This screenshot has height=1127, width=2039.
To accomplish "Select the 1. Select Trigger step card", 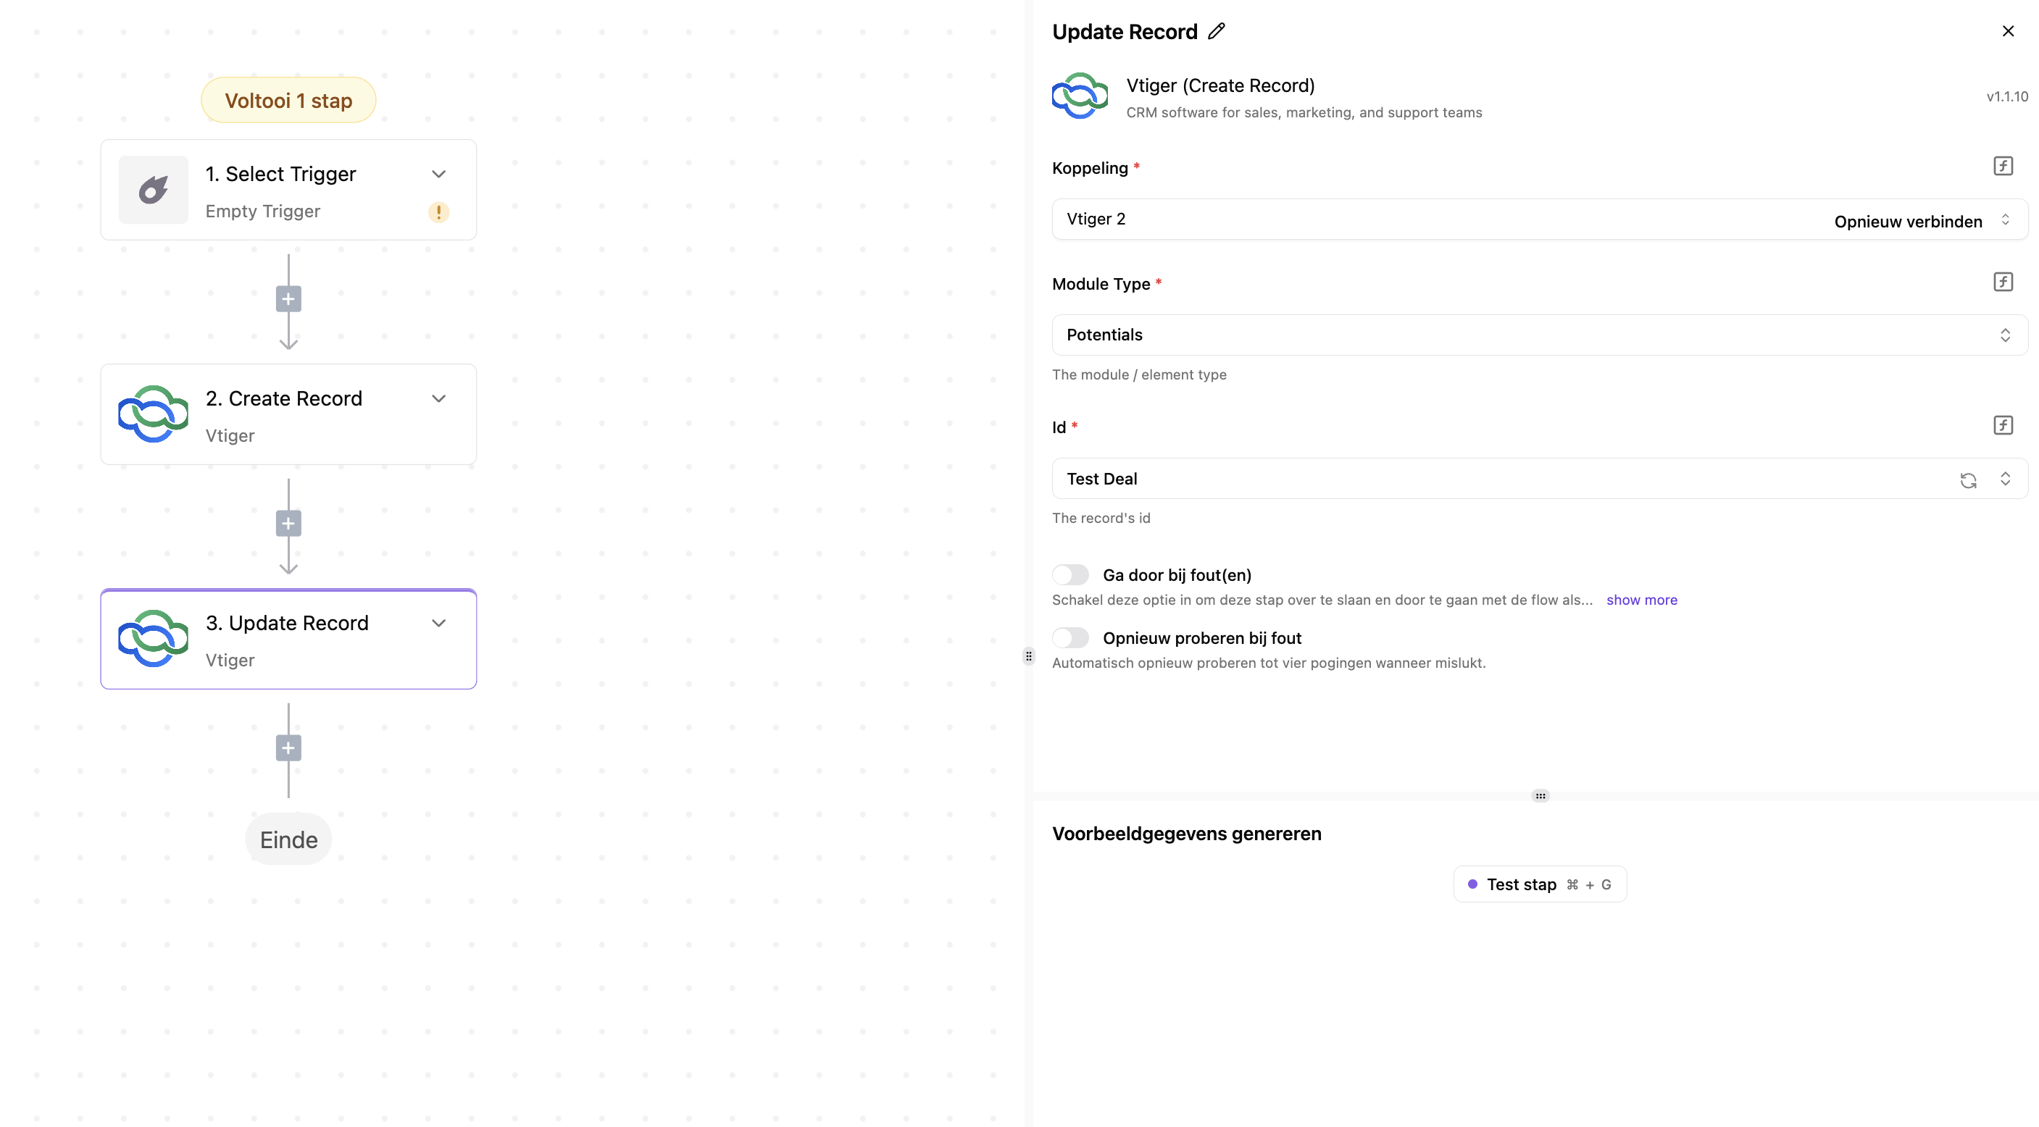I will (x=288, y=190).
